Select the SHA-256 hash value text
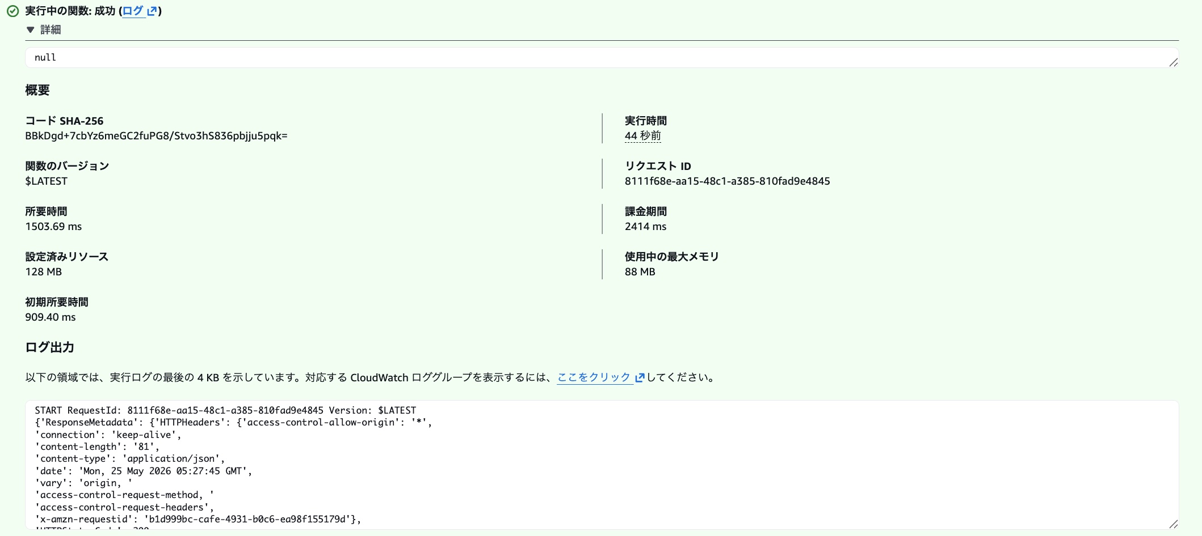The height and width of the screenshot is (536, 1202). coord(156,136)
